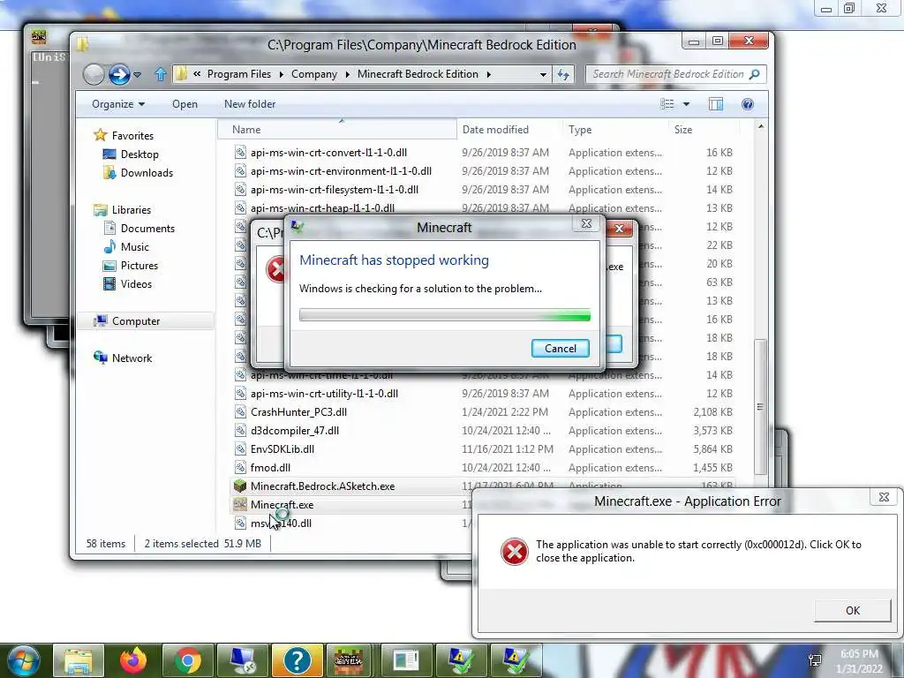Open the Music library
The height and width of the screenshot is (678, 904).
(x=134, y=247)
